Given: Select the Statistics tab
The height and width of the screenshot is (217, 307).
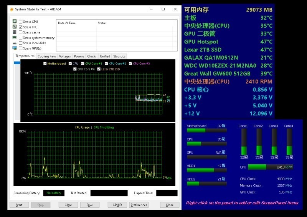Looking at the screenshot, I should pos(119,56).
